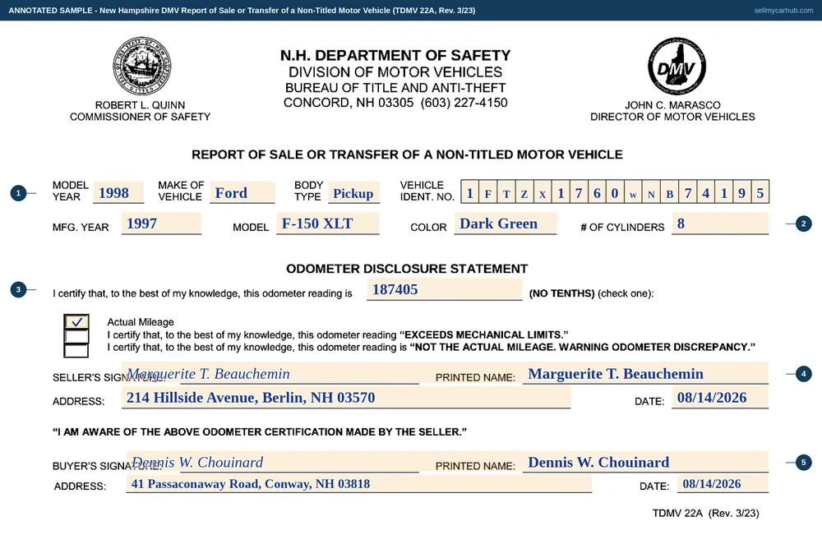Click the Commissioner of Safety text
The height and width of the screenshot is (535, 822).
click(x=140, y=117)
